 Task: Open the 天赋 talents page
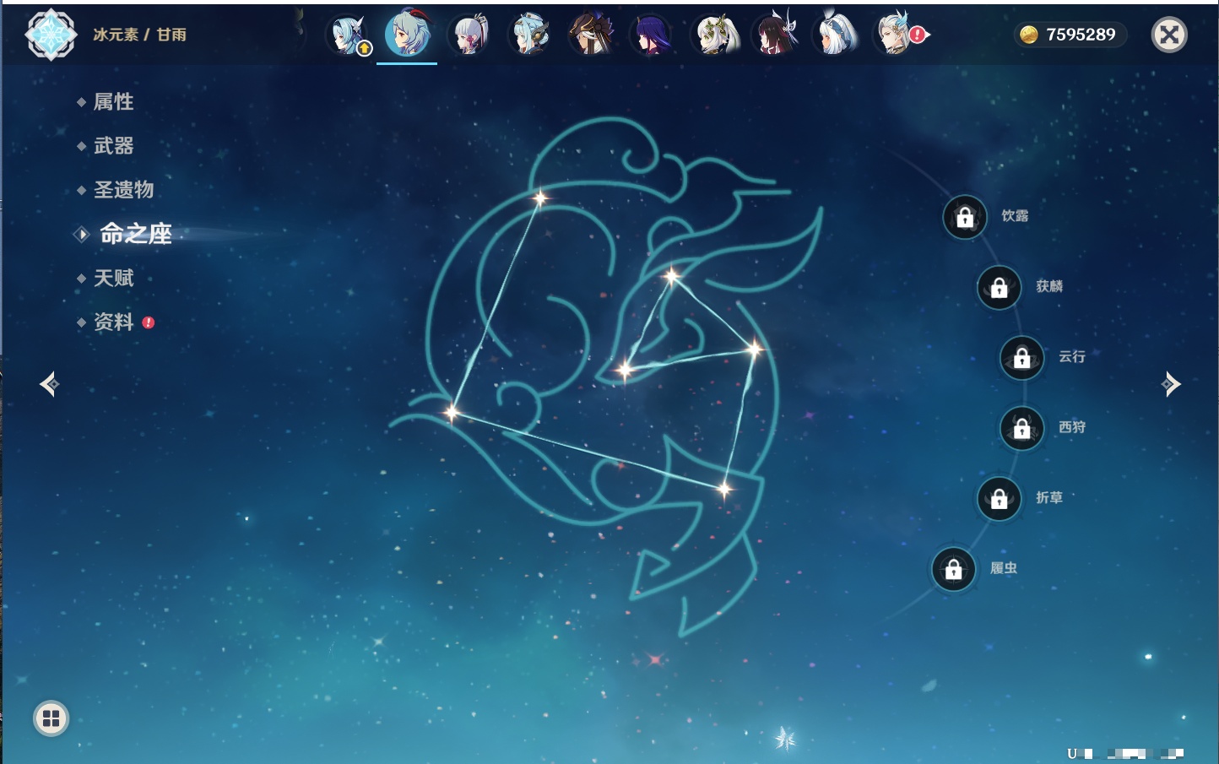point(113,278)
